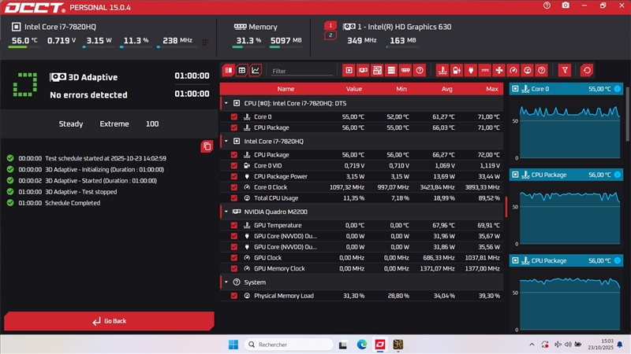Uncheck the GPU Memory Clock checkbox
The image size is (631, 354).
[x=233, y=268]
